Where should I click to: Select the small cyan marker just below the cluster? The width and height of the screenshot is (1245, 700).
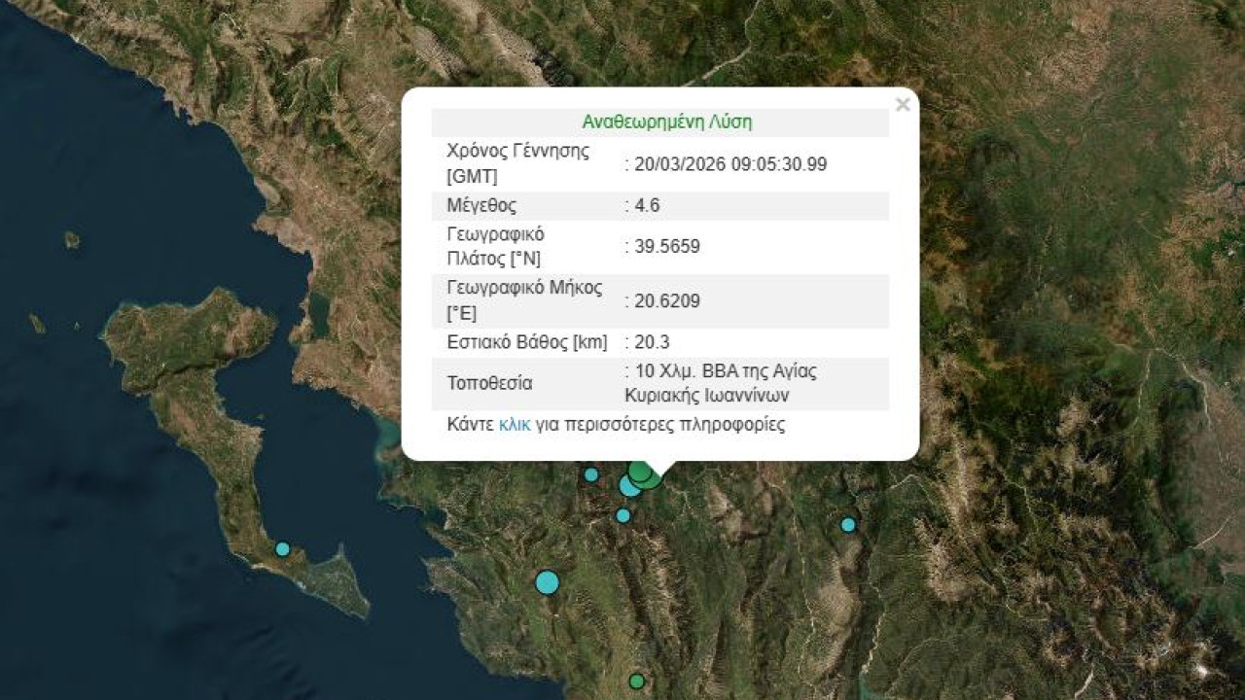pyautogui.click(x=622, y=515)
